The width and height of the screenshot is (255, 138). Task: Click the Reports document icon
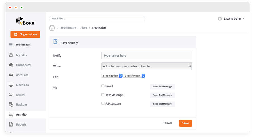click(x=11, y=124)
